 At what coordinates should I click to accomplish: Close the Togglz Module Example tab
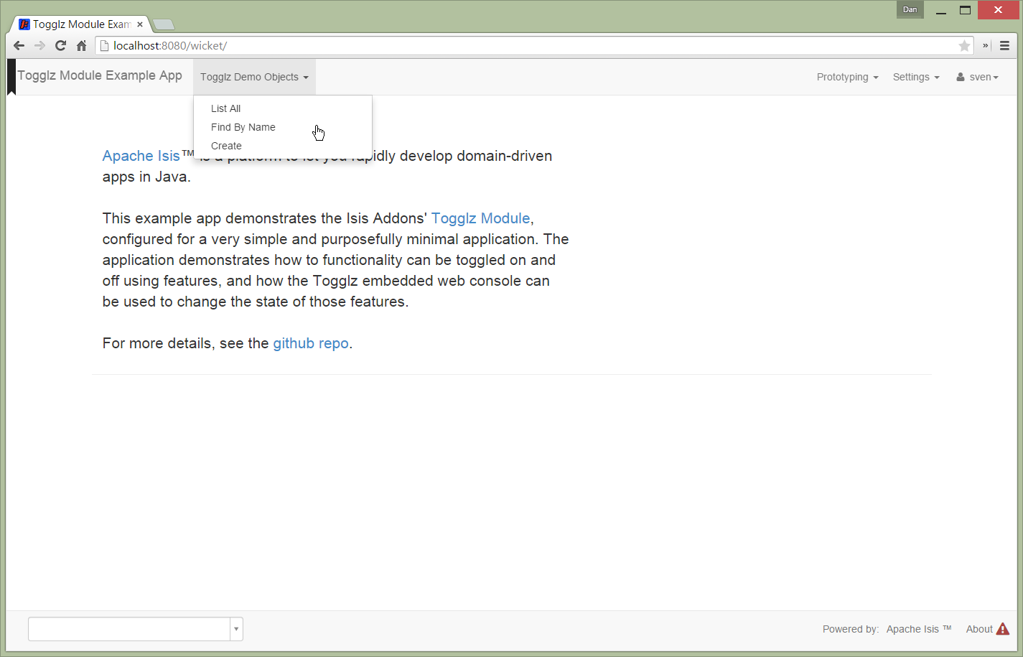click(140, 24)
